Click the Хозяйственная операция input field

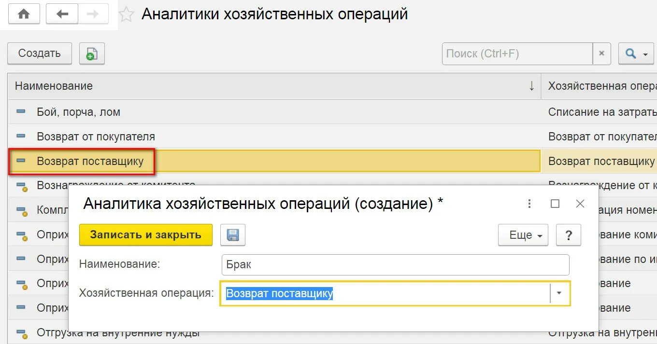[385, 293]
